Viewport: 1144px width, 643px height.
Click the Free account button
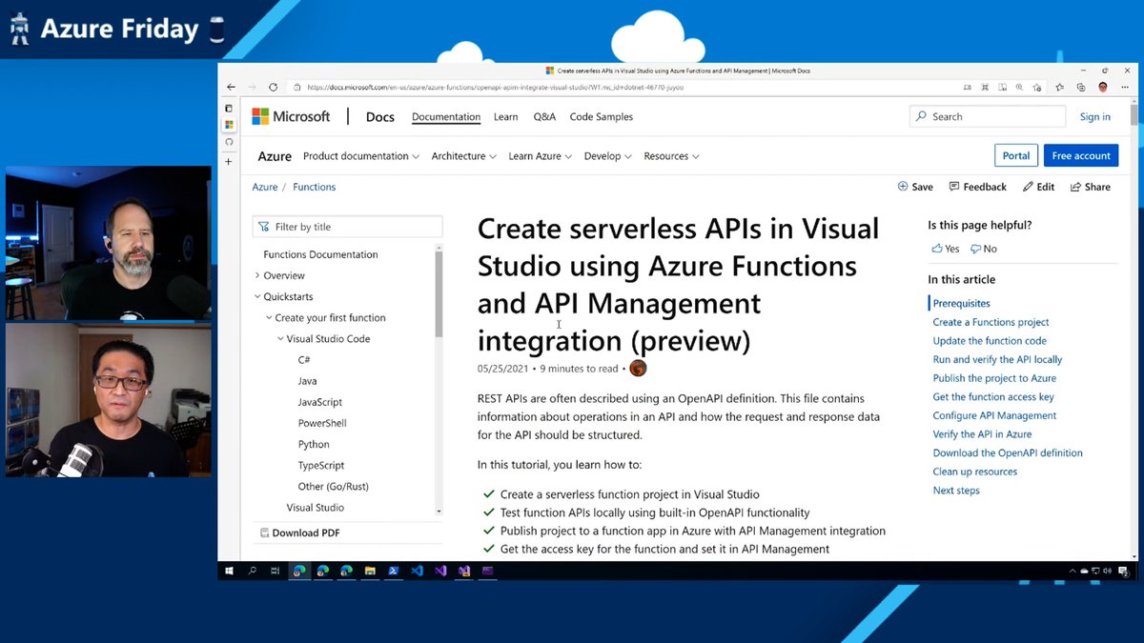coord(1081,155)
